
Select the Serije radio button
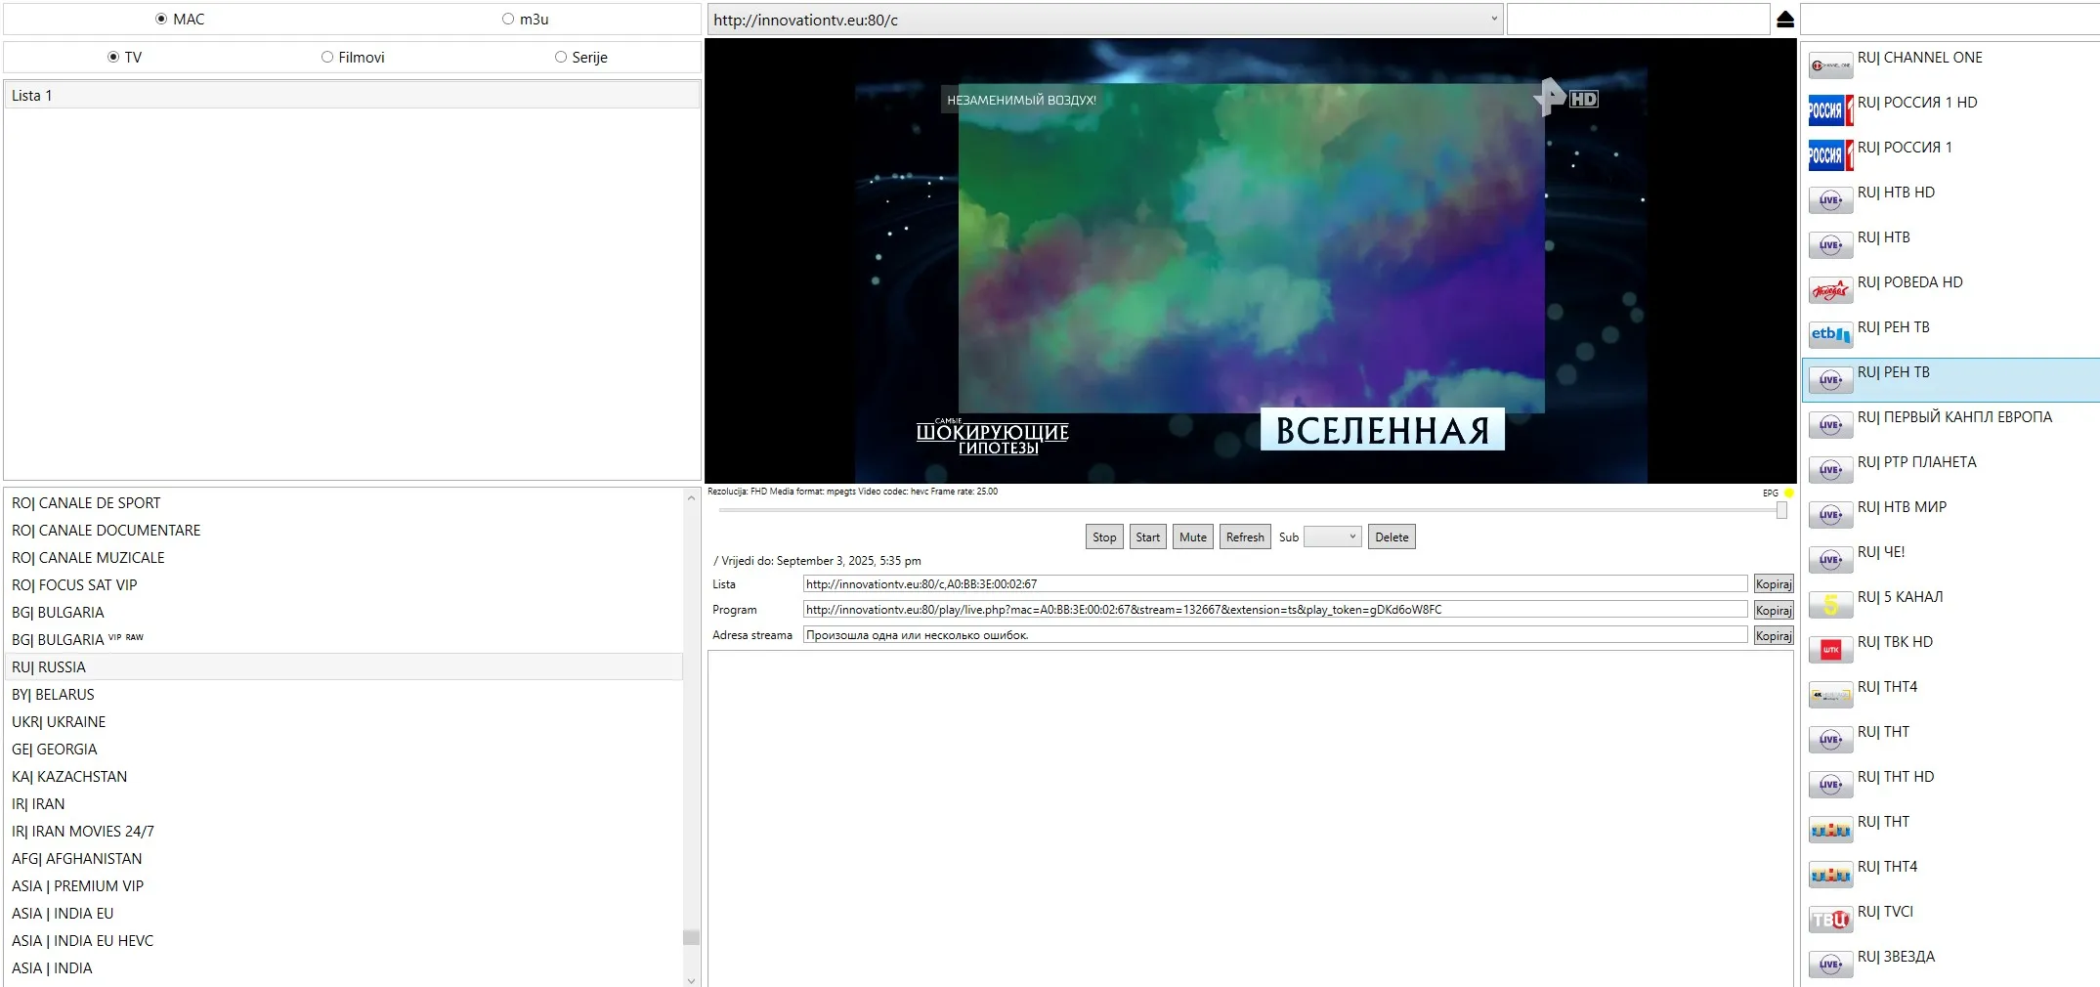[x=561, y=57]
